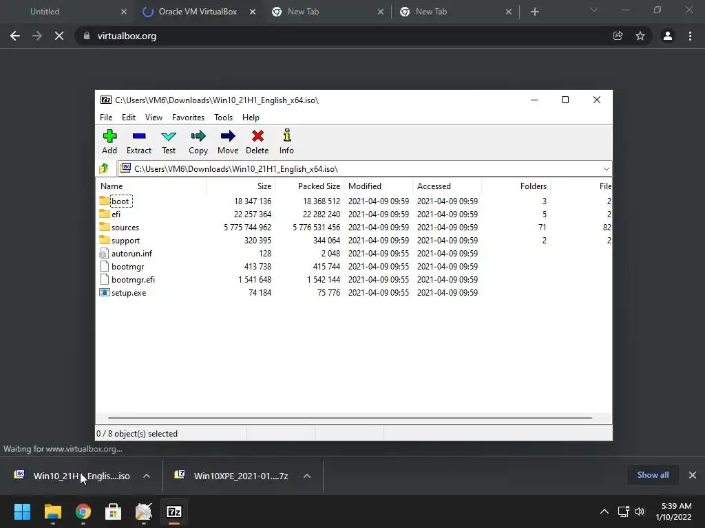Screen dimensions: 705x528
Task: Open Windows Start menu
Action: [x=22, y=511]
